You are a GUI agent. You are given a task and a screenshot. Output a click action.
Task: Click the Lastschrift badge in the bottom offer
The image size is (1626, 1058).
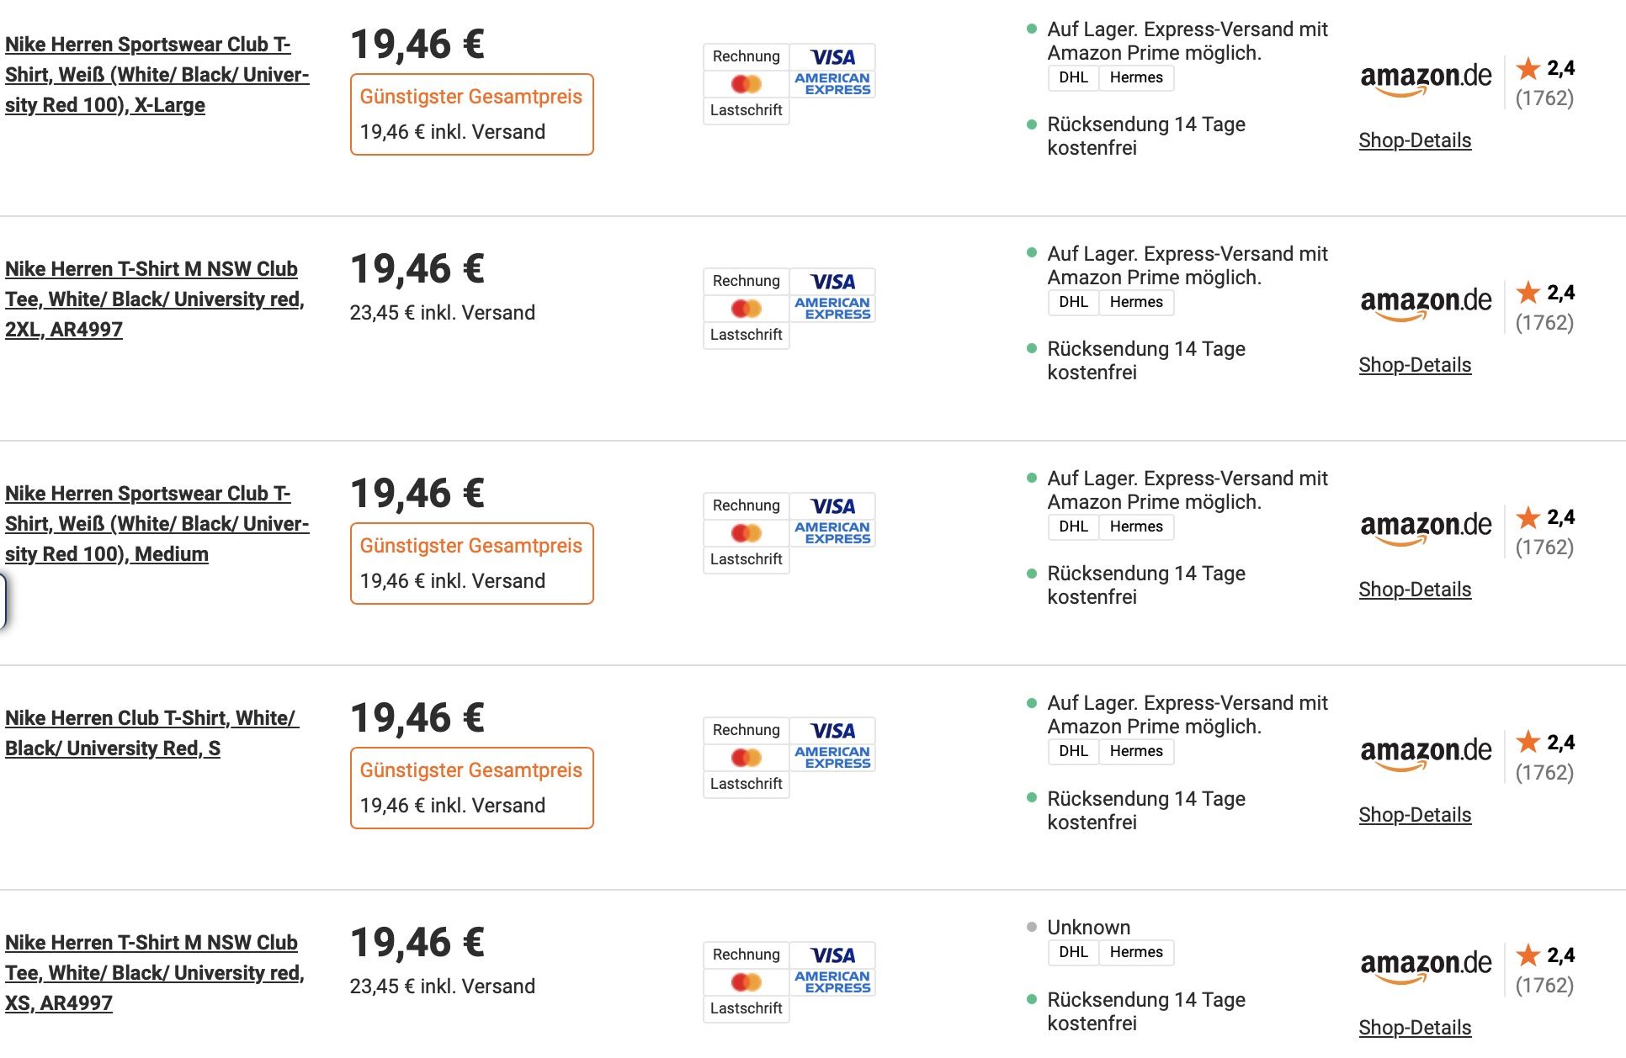(745, 1009)
